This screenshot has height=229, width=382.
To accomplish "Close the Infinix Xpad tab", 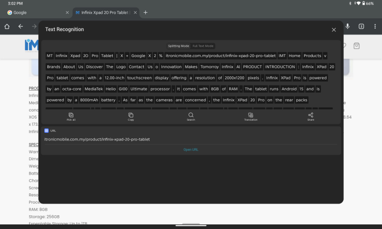I will point(135,13).
